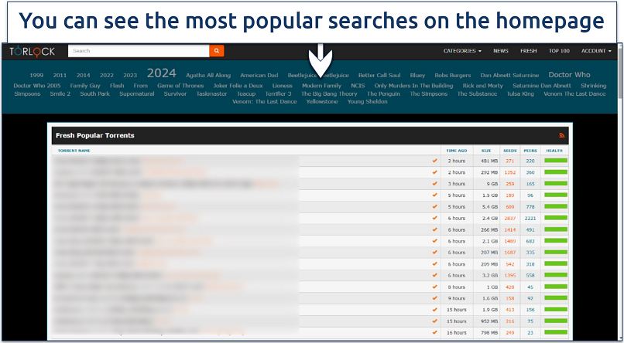The width and height of the screenshot is (624, 343).
Task: Click the Fresh Popular Torrents heading
Action: 95,135
